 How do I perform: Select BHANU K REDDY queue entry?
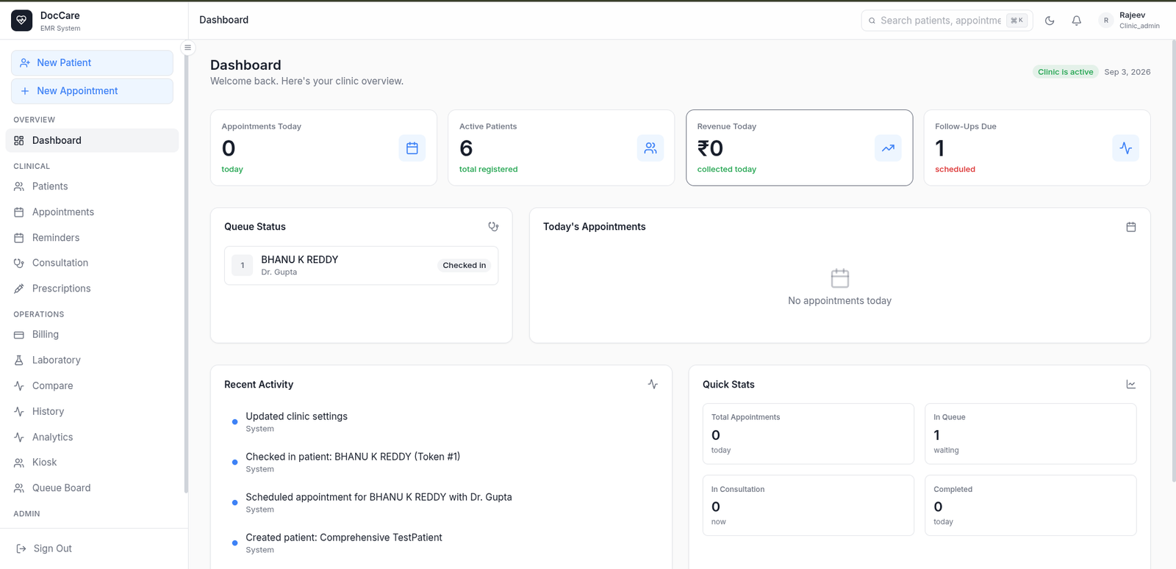[361, 265]
